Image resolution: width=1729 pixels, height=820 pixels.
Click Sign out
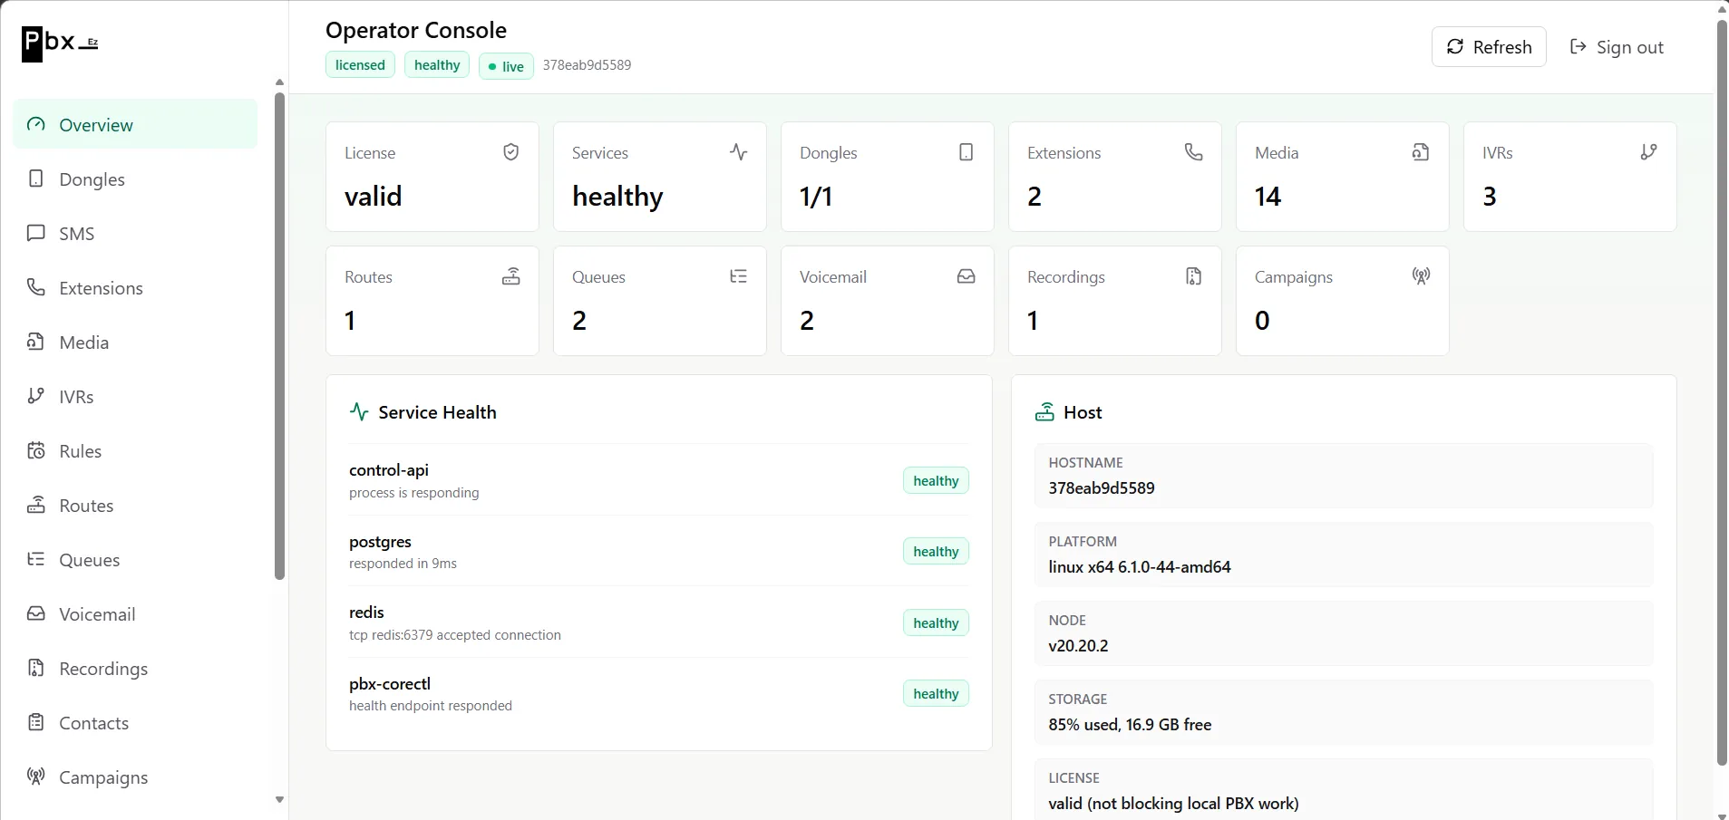tap(1617, 47)
